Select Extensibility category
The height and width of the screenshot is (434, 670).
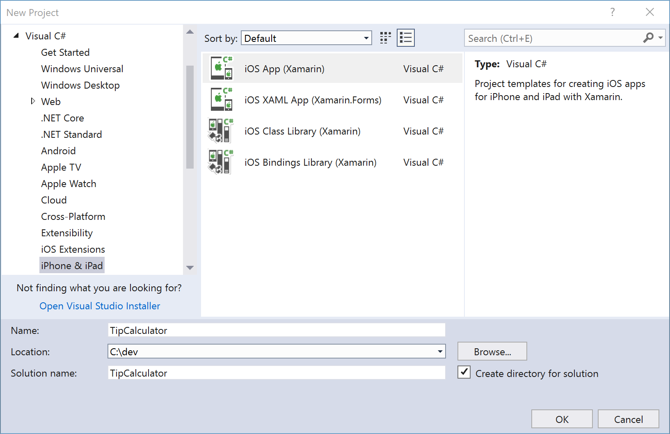point(67,233)
